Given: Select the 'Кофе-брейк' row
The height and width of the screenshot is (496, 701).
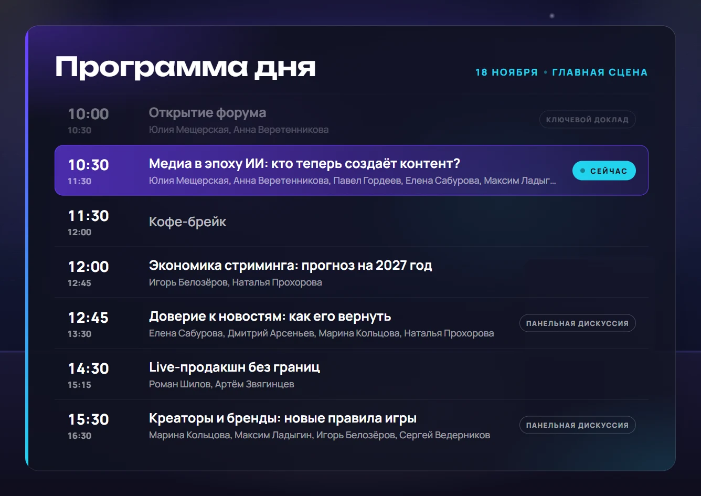Looking at the screenshot, I should (352, 221).
